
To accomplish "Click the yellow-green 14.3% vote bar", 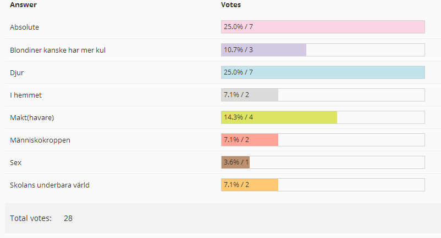I will (279, 117).
